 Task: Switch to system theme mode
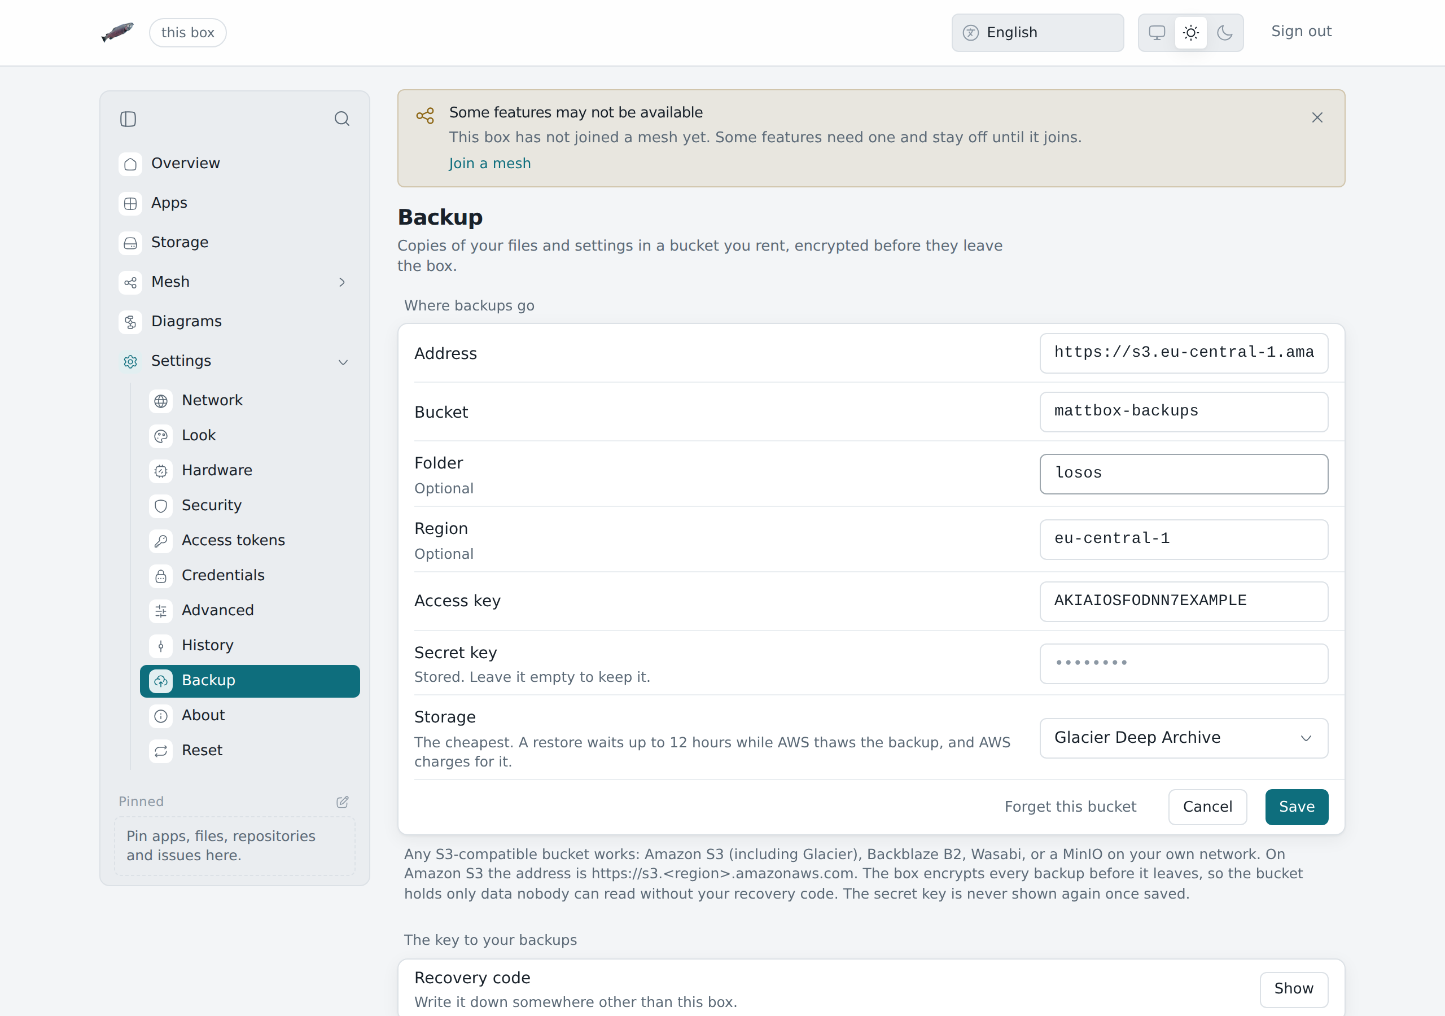[1157, 33]
